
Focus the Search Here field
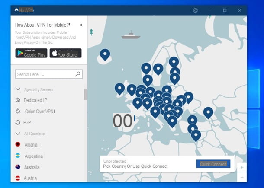coord(49,74)
